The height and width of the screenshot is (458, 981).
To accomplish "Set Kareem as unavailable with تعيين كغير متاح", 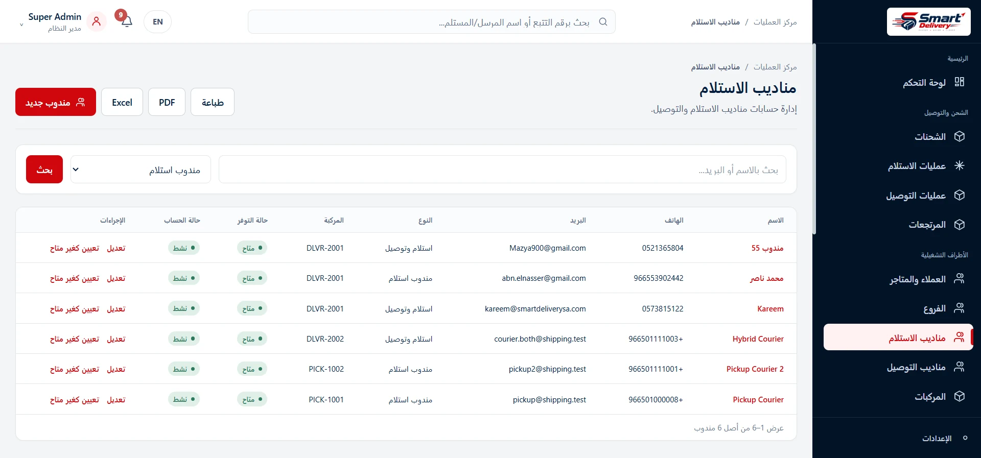I will point(75,309).
